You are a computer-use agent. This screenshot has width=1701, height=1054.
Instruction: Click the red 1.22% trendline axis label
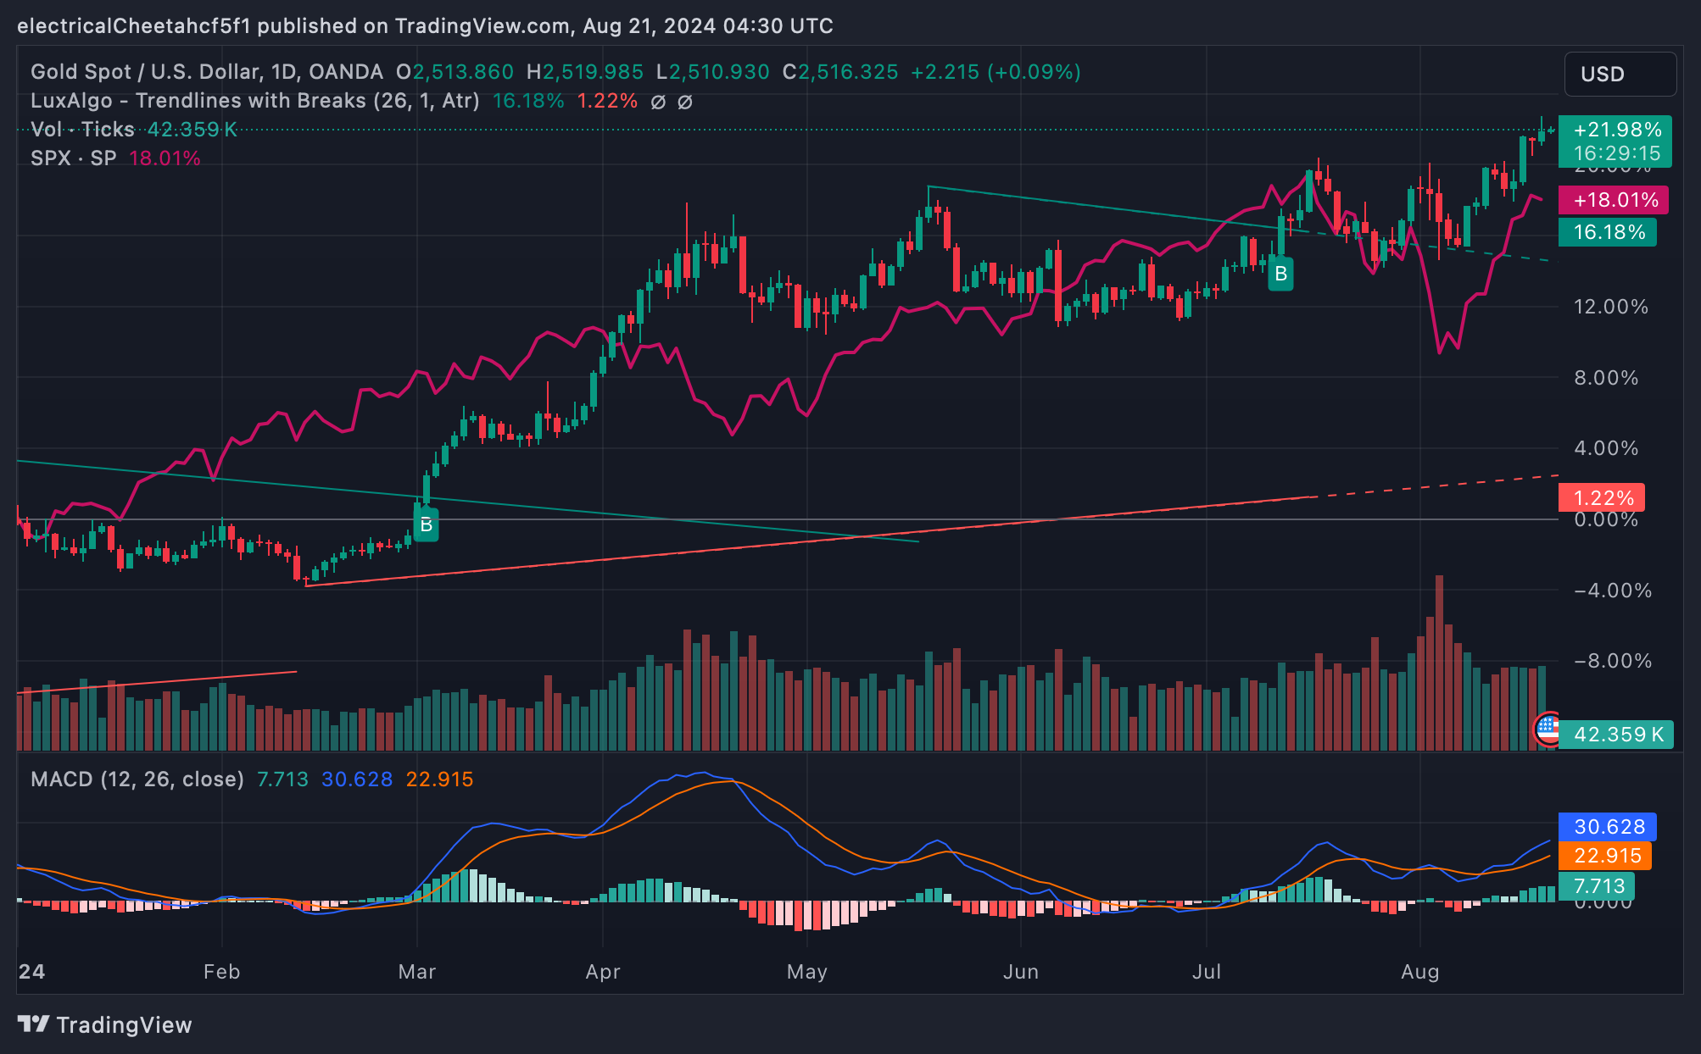(x=1602, y=497)
